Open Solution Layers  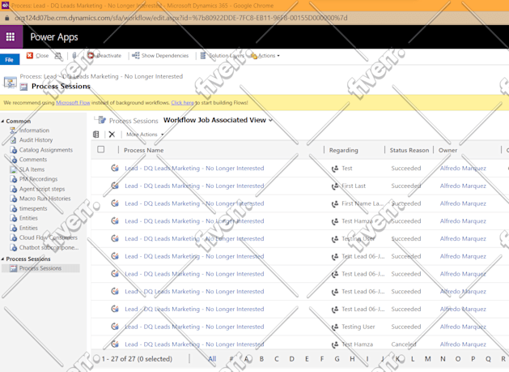[x=222, y=56]
